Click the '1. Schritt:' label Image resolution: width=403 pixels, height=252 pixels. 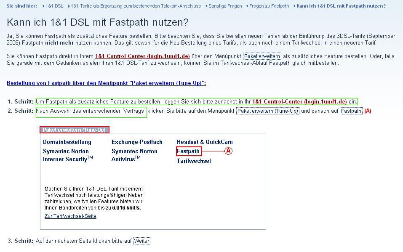21,101
